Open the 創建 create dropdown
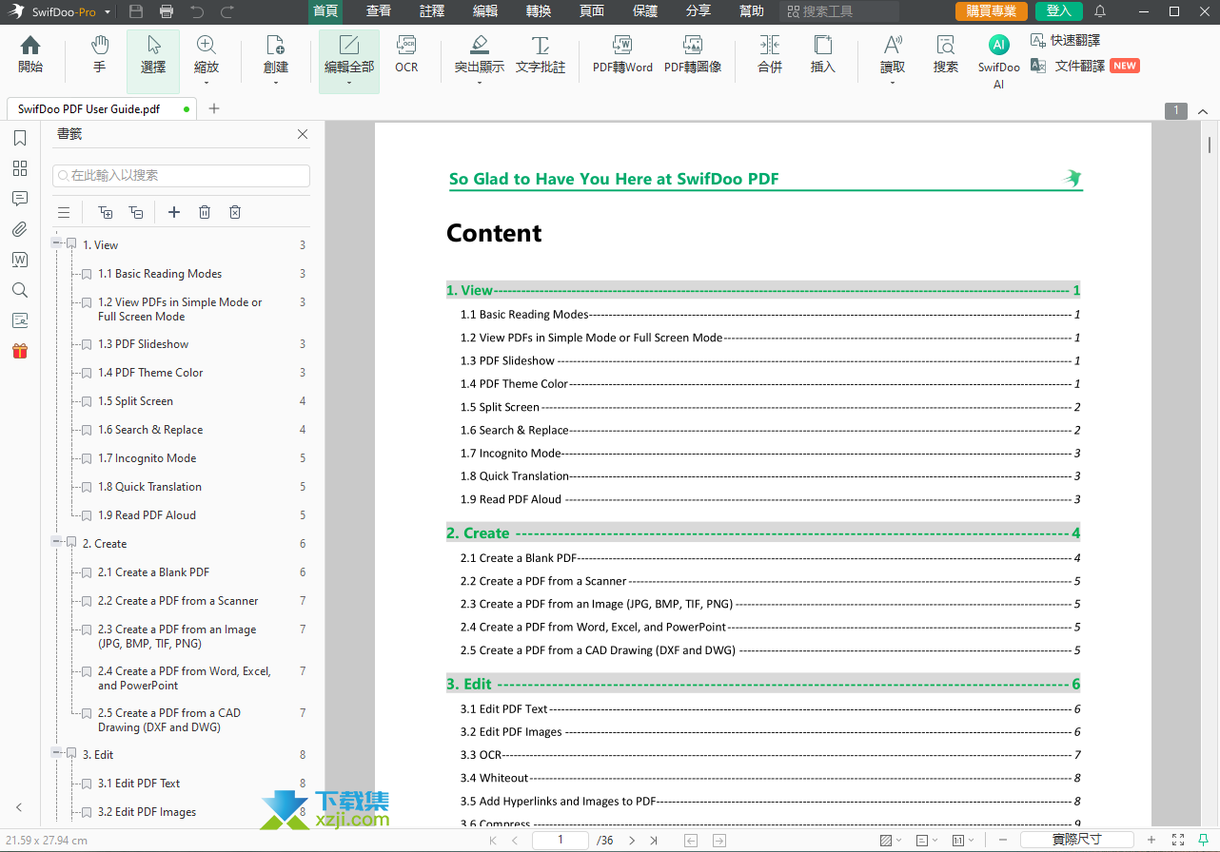 276,83
